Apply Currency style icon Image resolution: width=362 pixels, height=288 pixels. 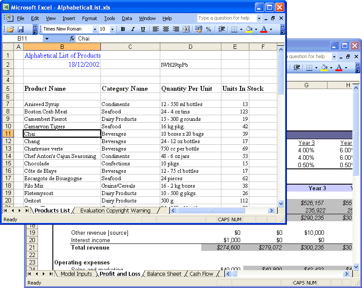(199, 29)
